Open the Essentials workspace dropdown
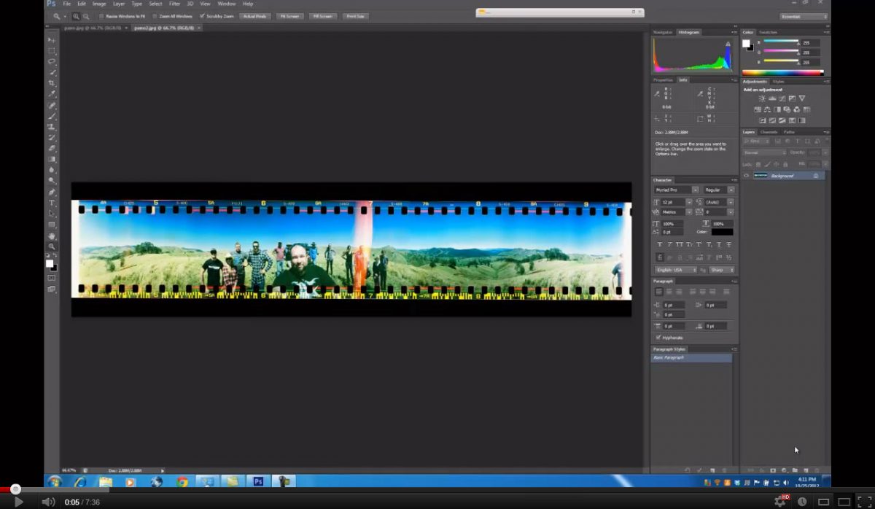875x509 pixels. (x=804, y=16)
